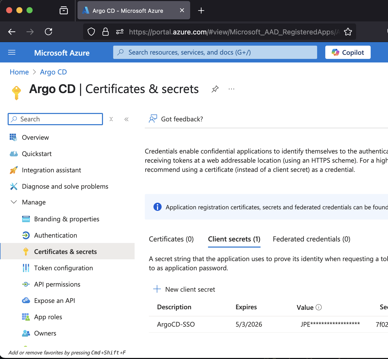388x359 pixels.
Task: View site security via padlock icon
Action: tap(105, 32)
